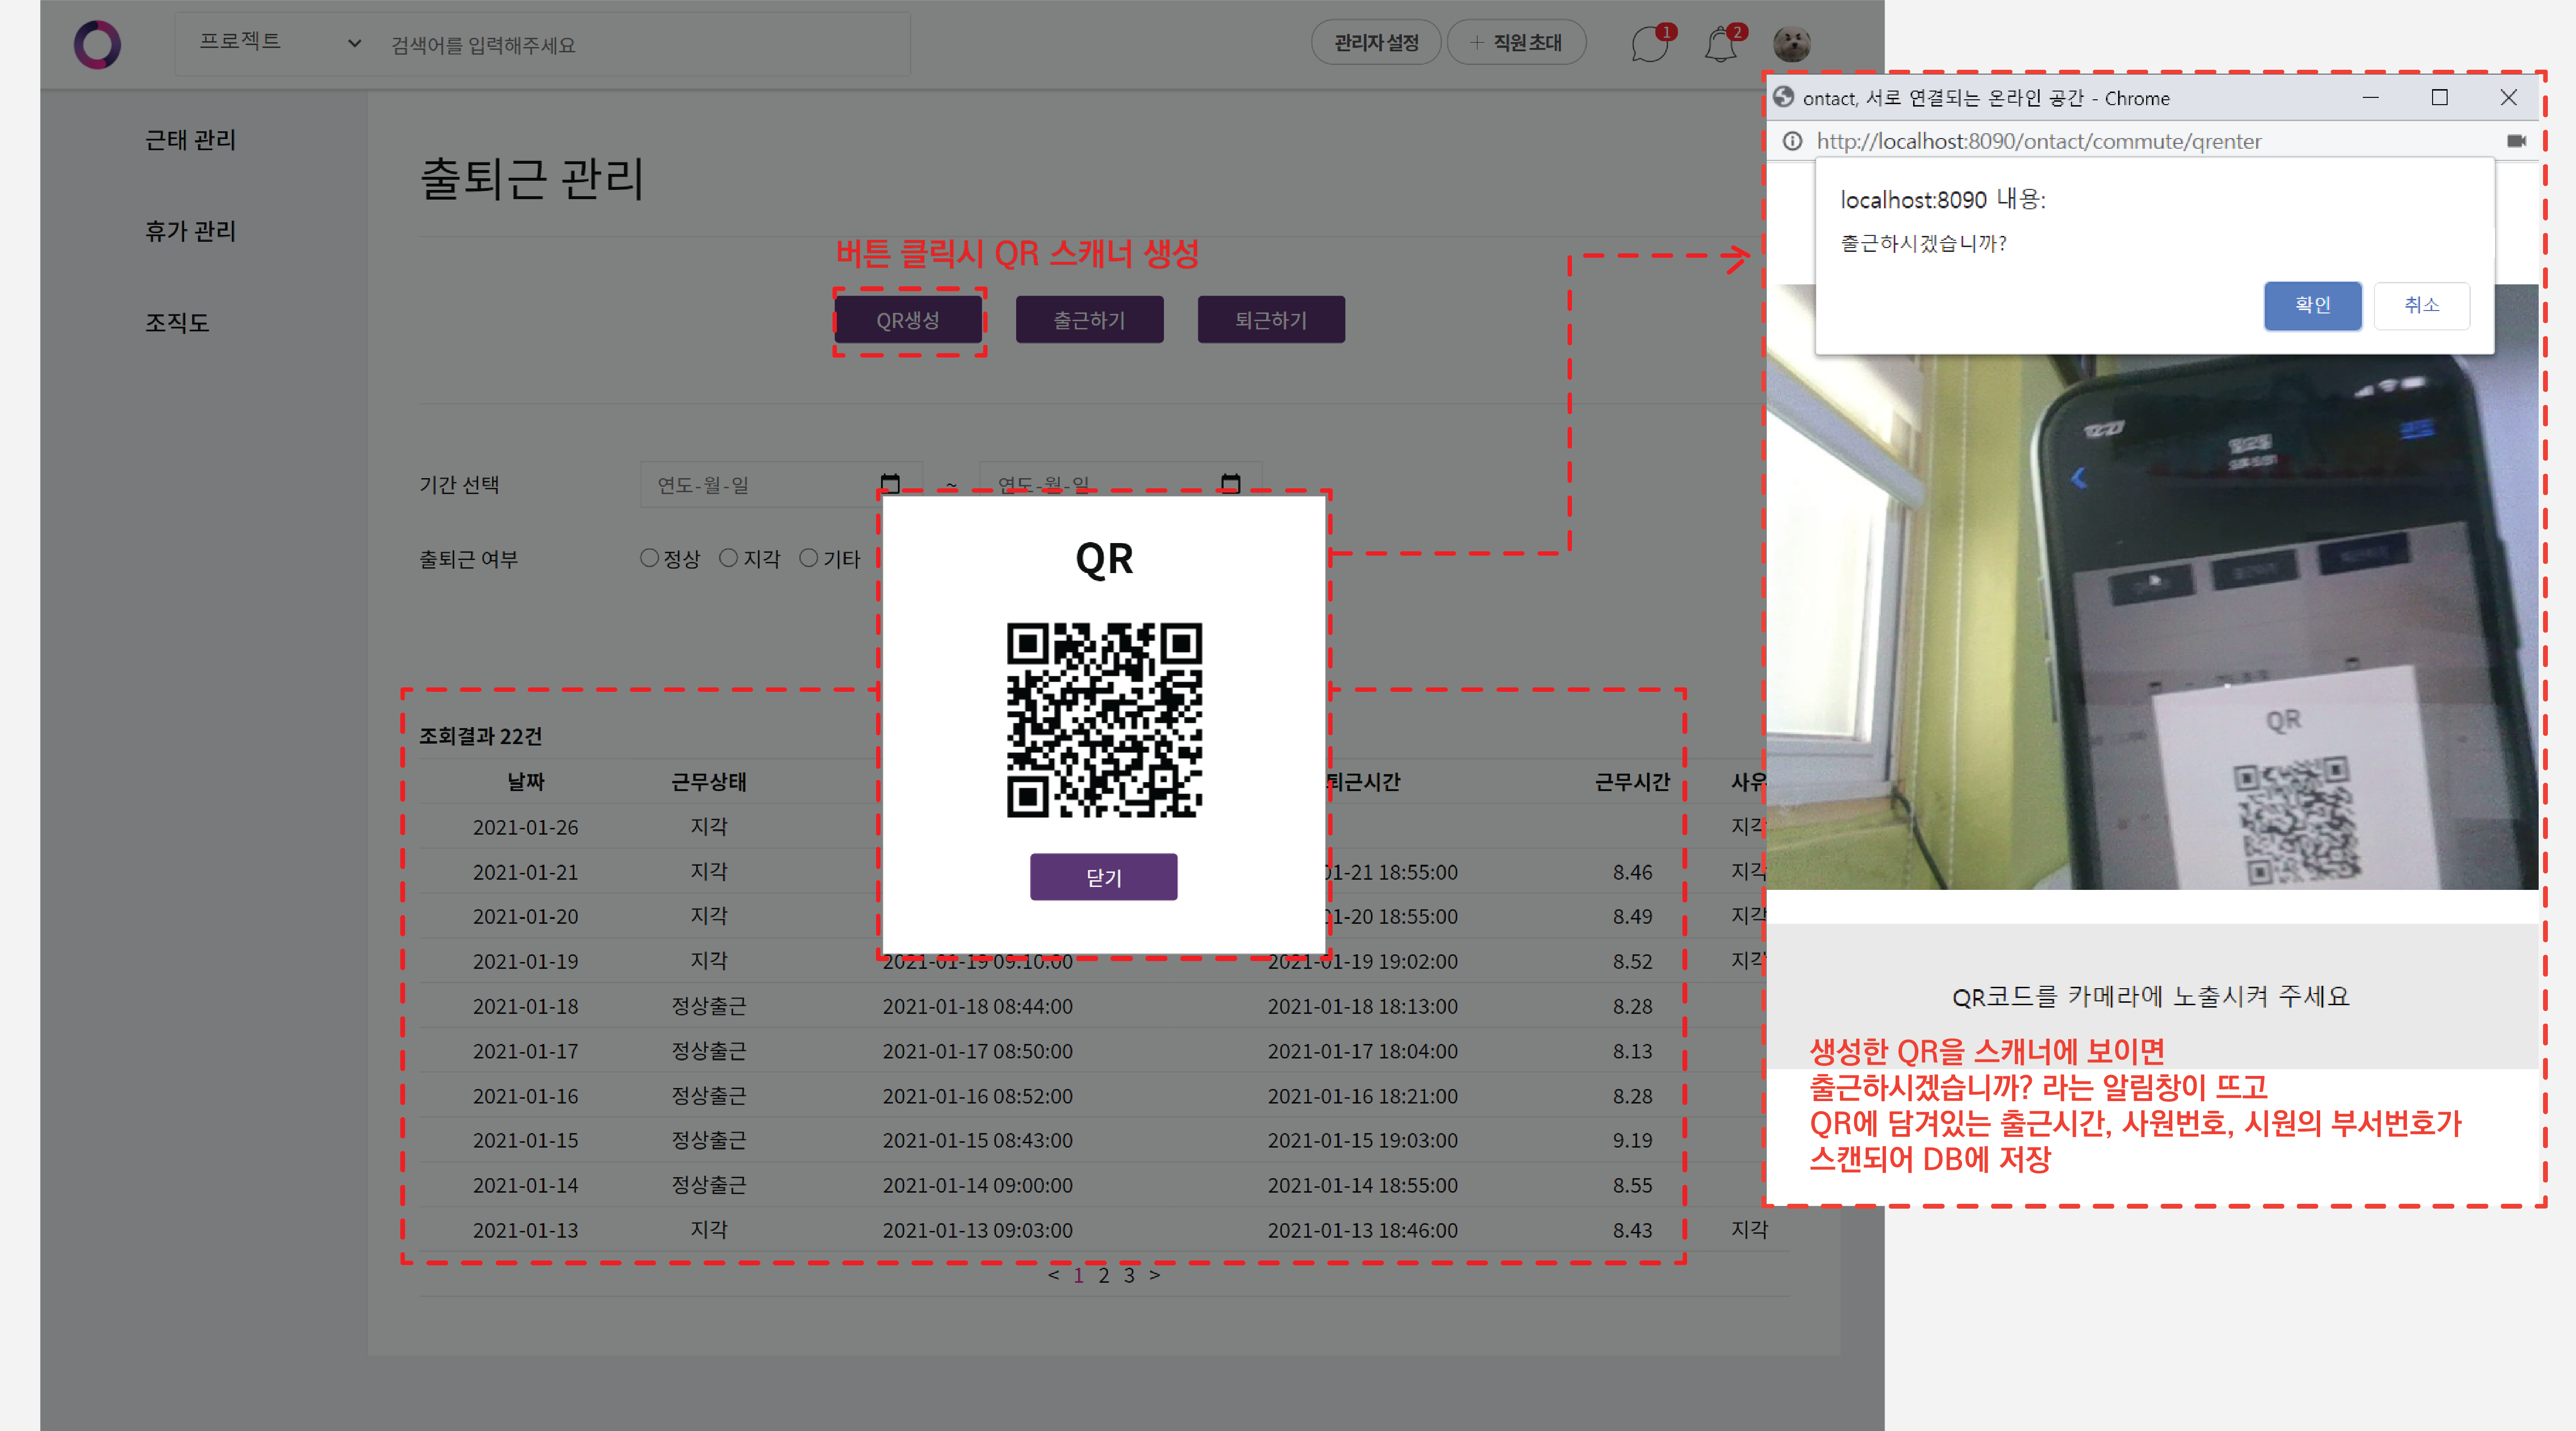Open the notification bell icon
Viewport: 2576px width, 1431px height.
click(1720, 45)
